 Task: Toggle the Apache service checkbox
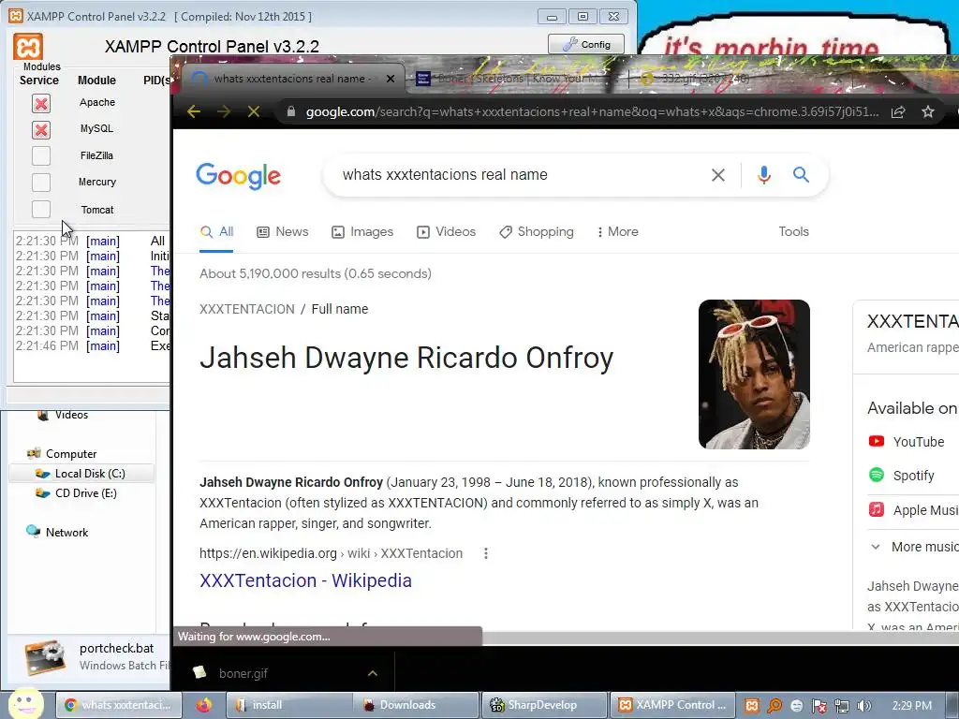coord(41,103)
